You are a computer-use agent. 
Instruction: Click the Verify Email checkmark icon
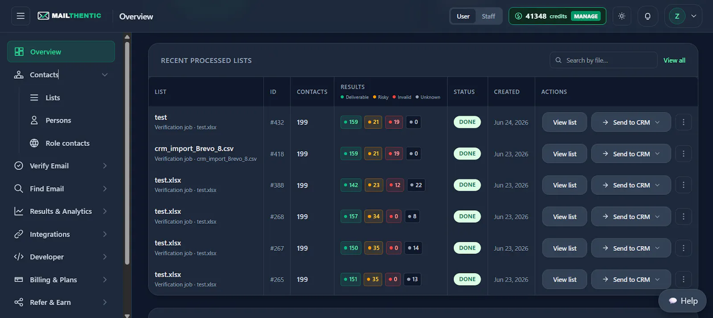coord(19,165)
